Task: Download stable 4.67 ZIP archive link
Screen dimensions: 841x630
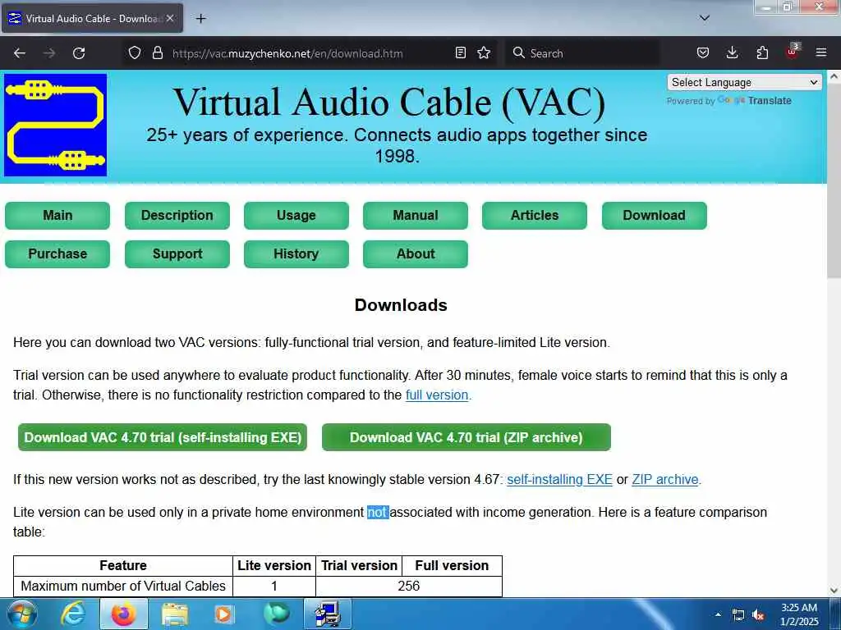Action: click(665, 479)
